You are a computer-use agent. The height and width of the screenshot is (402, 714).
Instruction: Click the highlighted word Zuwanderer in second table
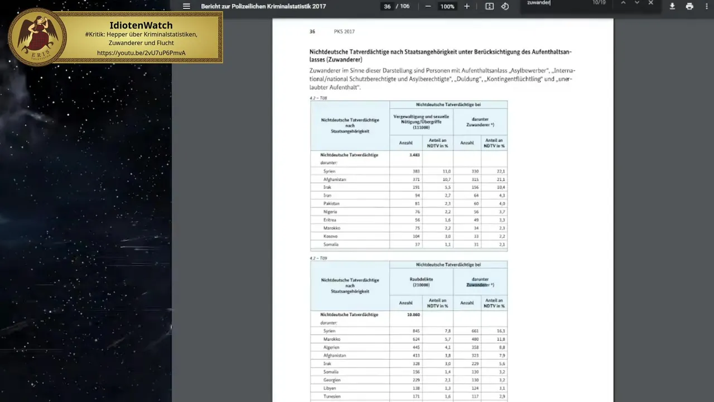(x=478, y=285)
